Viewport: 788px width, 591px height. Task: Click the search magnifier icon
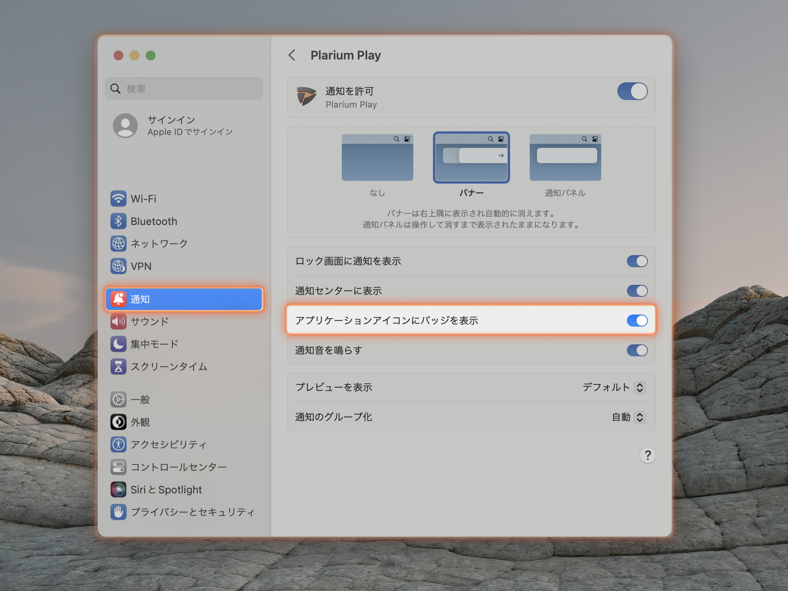click(x=116, y=88)
